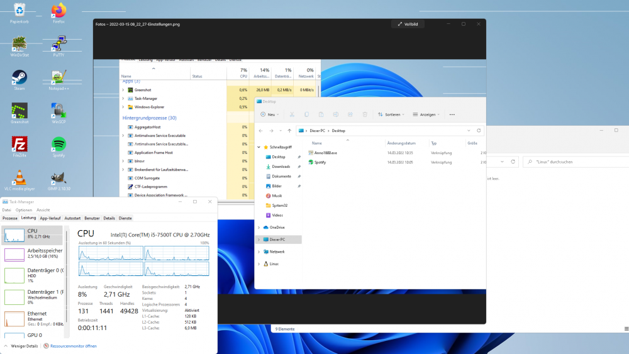The height and width of the screenshot is (354, 629).
Task: Click the up-arrow navigation button in Explorer
Action: click(x=289, y=131)
